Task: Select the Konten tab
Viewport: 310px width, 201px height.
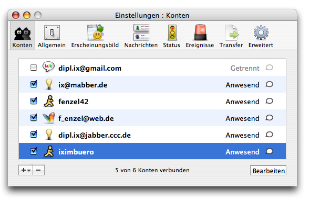Action: pos(22,36)
